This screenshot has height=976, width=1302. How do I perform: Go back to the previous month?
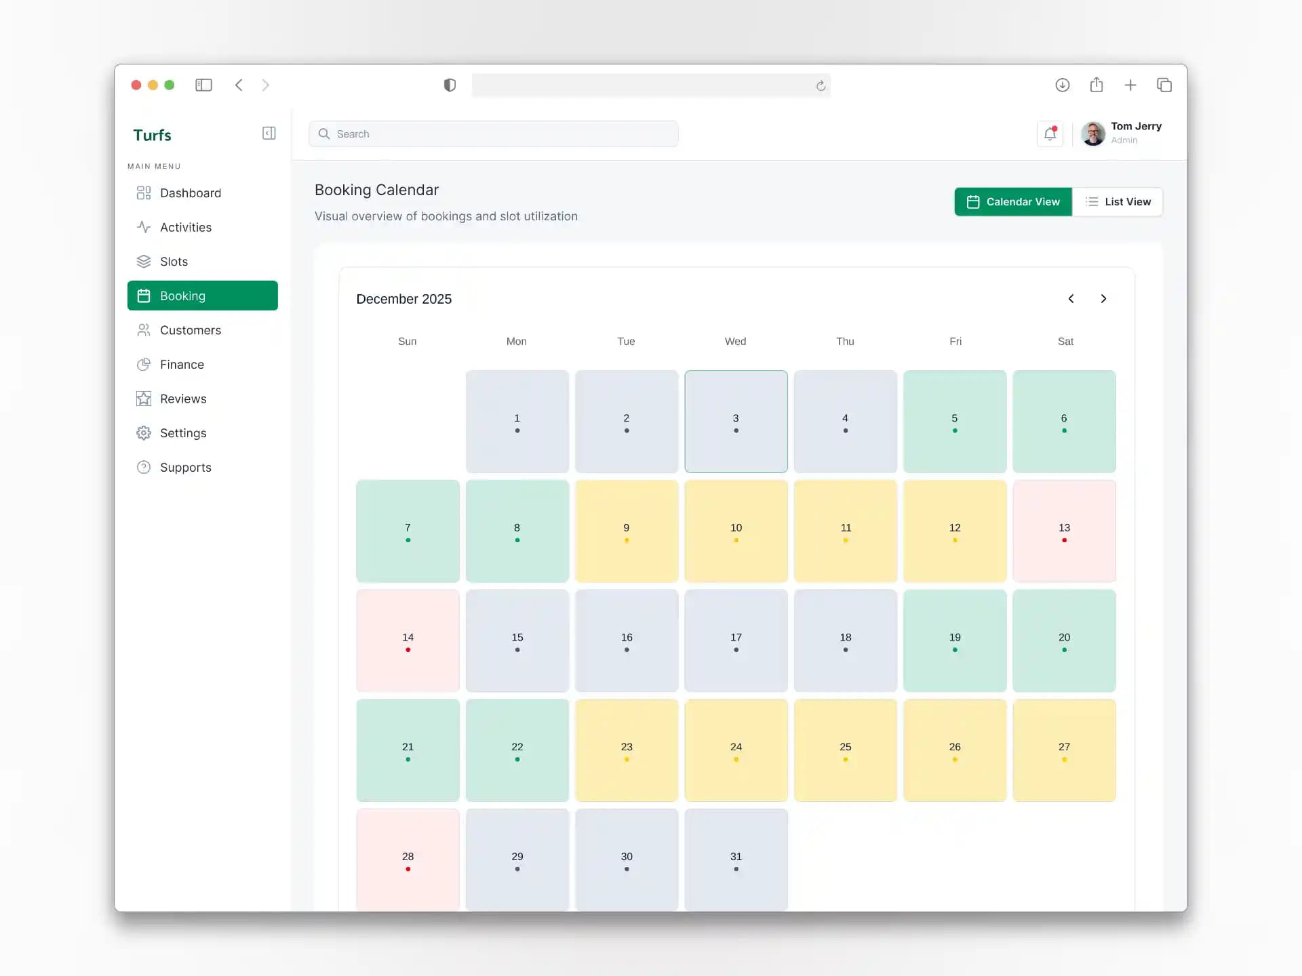tap(1071, 298)
